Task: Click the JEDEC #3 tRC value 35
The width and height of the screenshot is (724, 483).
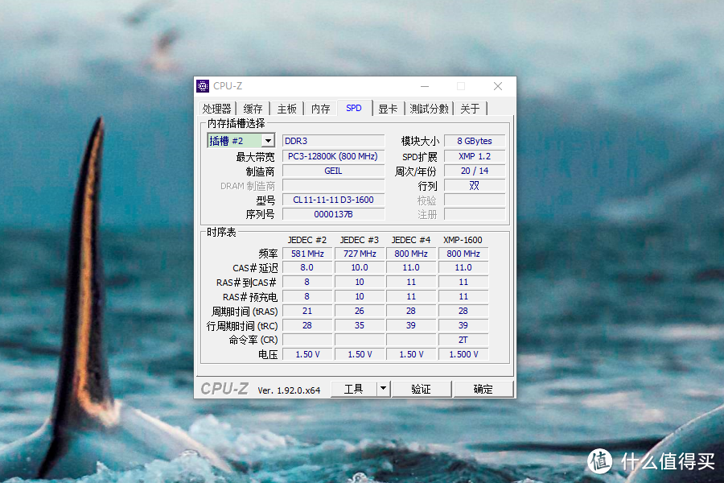Action: click(360, 325)
